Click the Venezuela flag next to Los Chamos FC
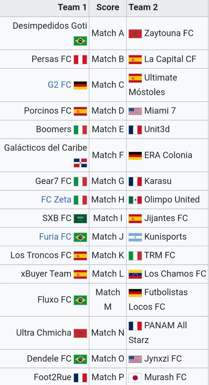 pyautogui.click(x=135, y=274)
